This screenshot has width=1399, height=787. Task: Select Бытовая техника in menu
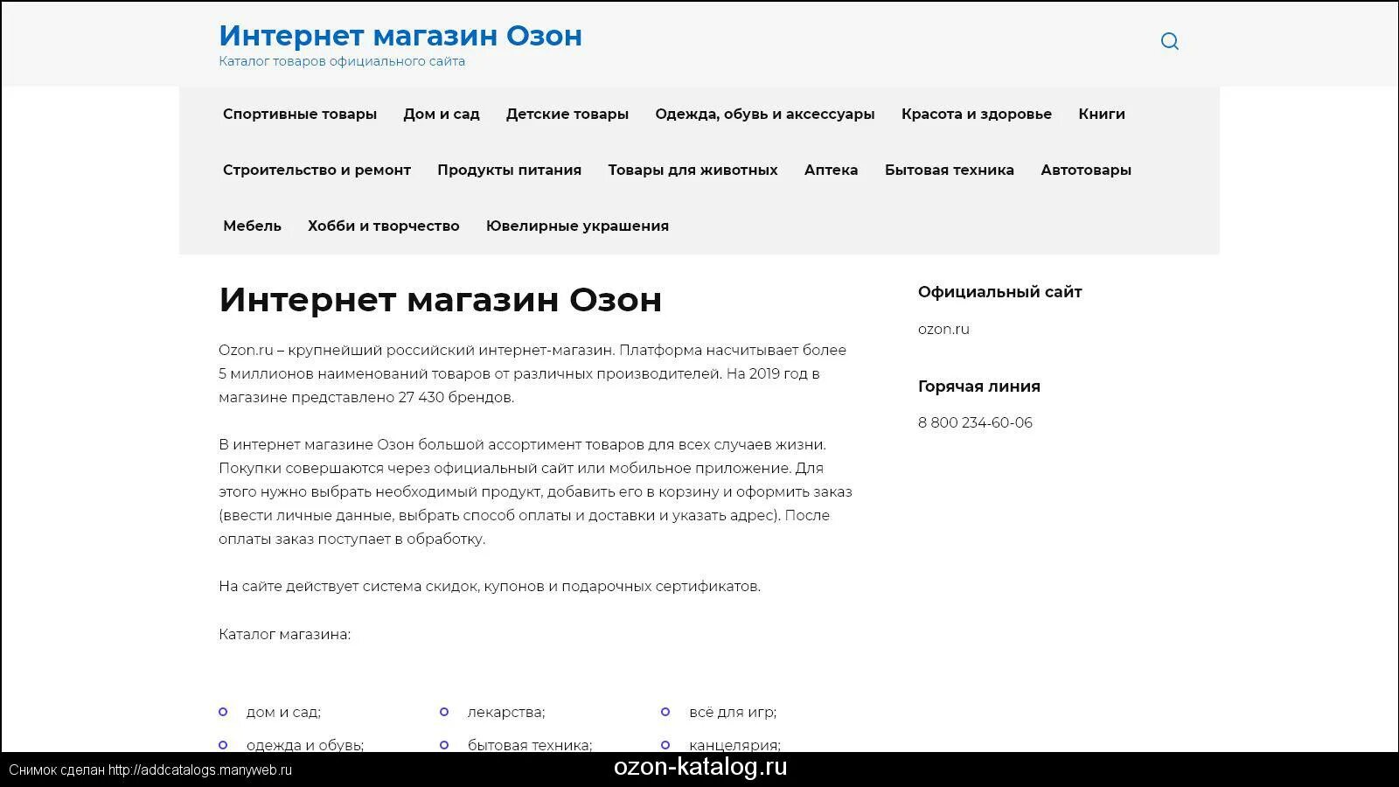pyautogui.click(x=950, y=170)
